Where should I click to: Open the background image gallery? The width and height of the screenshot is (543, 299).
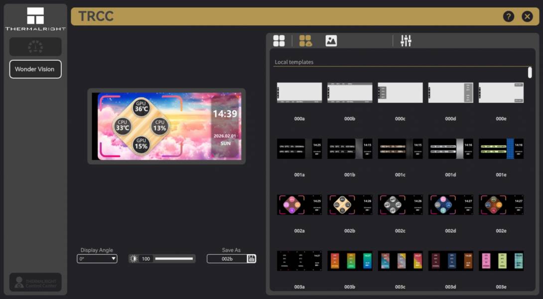click(331, 41)
